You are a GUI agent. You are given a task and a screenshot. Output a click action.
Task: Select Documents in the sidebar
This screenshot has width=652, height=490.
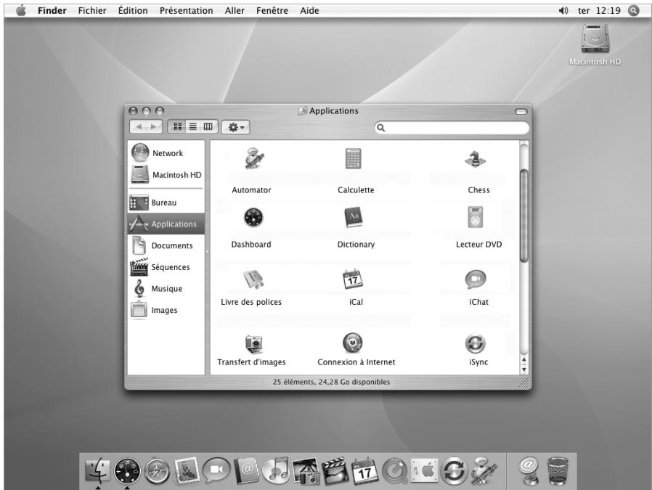click(166, 245)
